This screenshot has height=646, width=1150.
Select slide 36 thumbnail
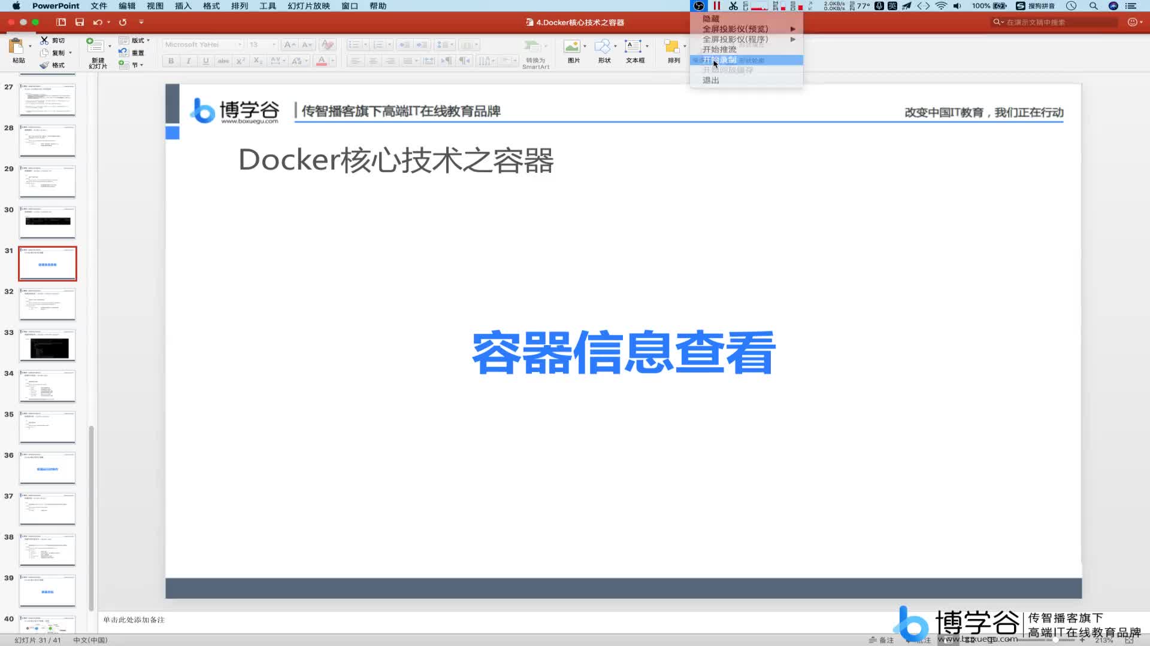tap(47, 468)
